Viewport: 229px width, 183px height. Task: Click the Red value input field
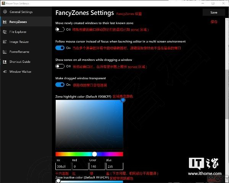point(80,166)
